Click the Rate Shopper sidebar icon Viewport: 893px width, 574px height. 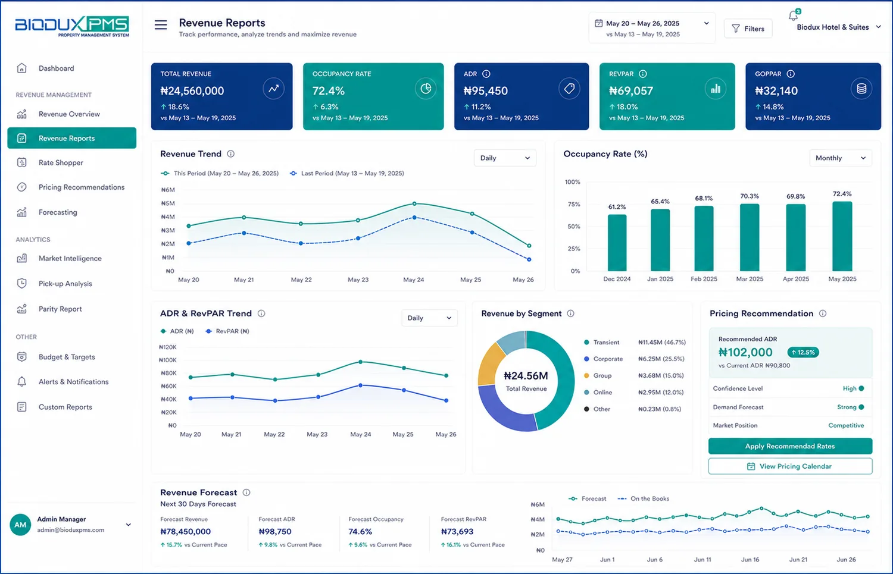click(22, 162)
